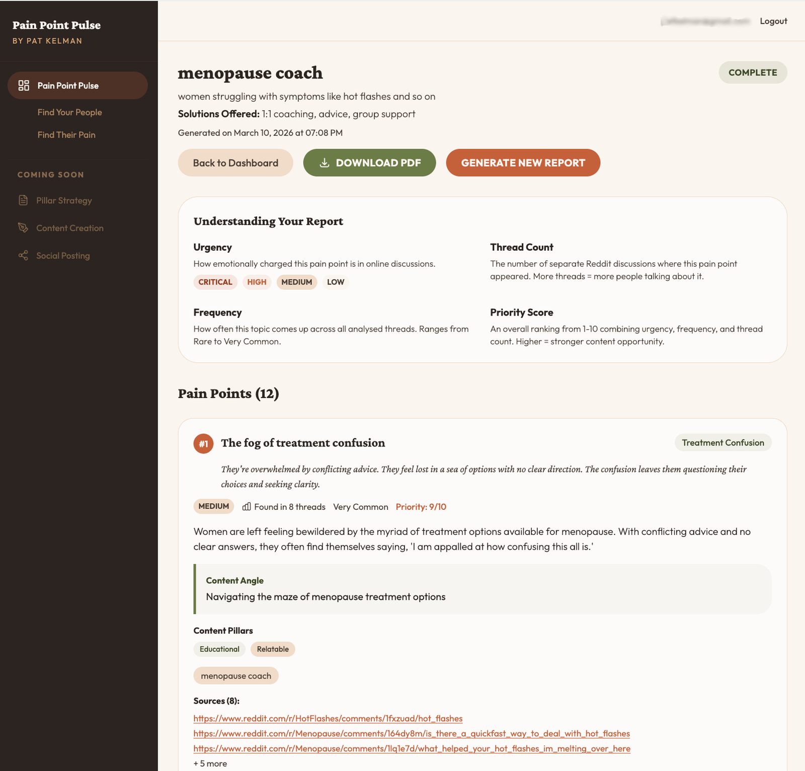
Task: Open Find Their Pain from the sidebar
Action: pyautogui.click(x=67, y=135)
